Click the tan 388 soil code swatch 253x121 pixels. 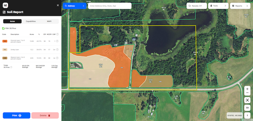pyautogui.click(x=5, y=58)
